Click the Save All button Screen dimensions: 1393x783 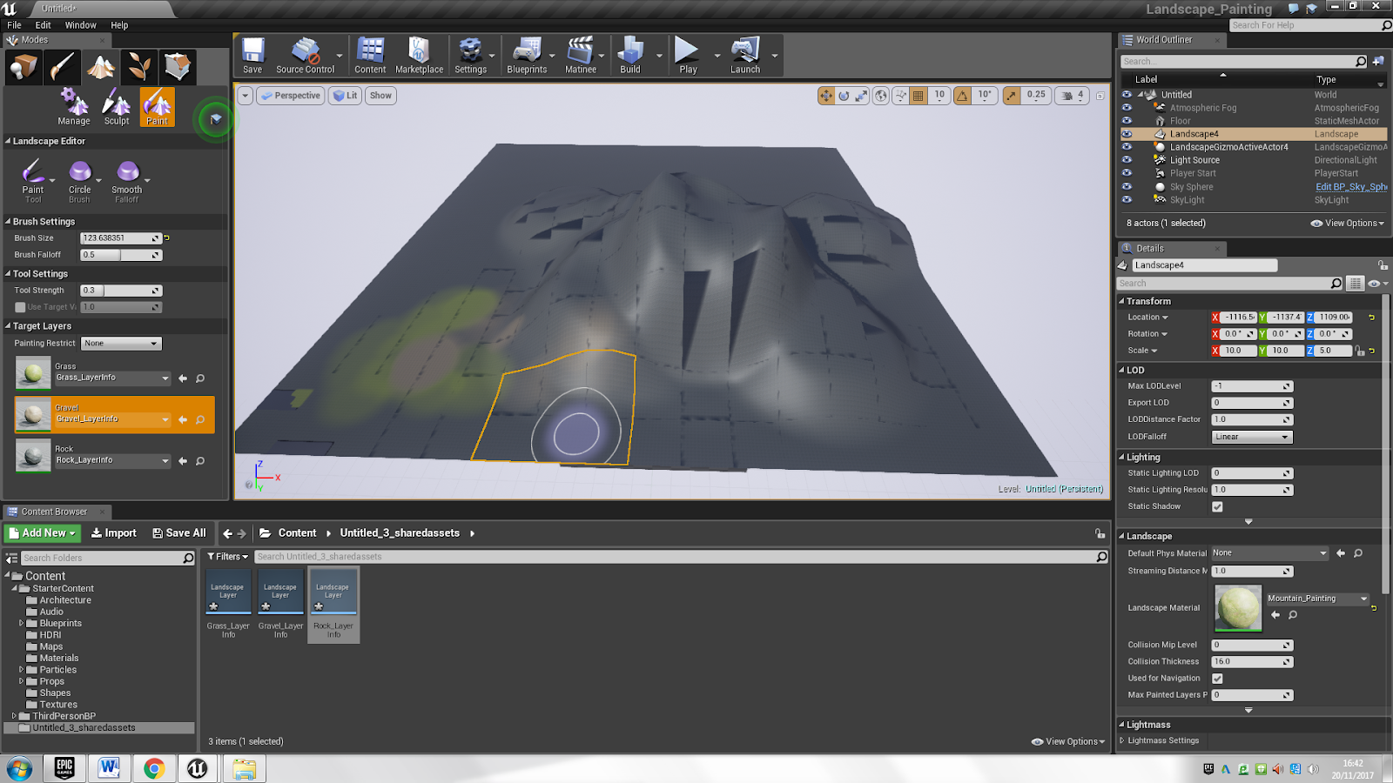tap(179, 533)
